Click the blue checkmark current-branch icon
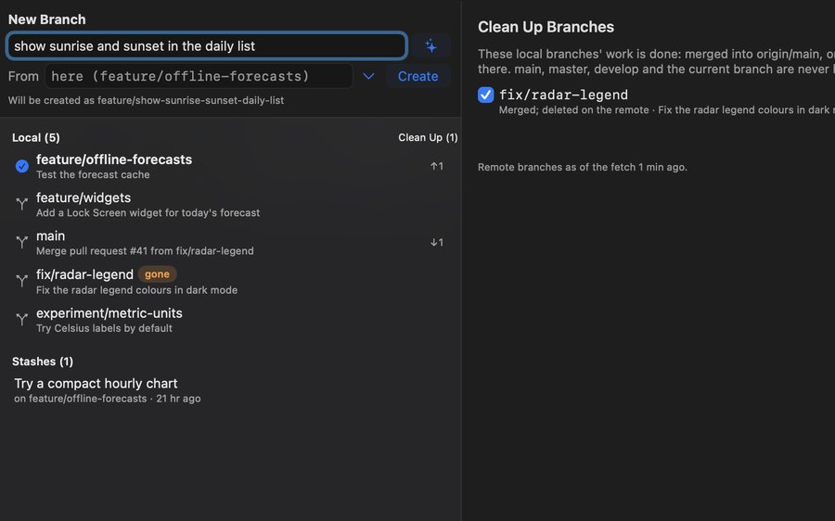Screen dimensions: 835x521 point(22,166)
